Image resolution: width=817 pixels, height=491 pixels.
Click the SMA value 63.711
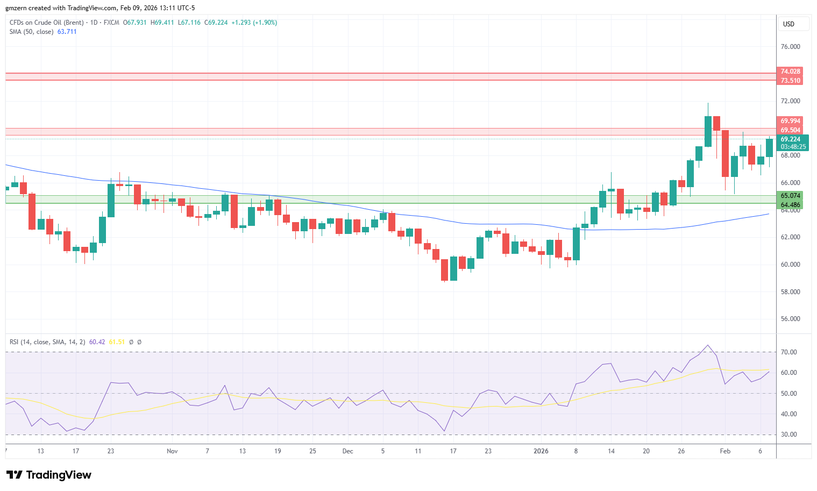point(67,32)
